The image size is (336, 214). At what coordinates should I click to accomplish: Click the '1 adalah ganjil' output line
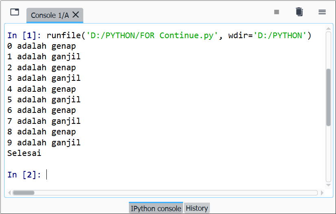pyautogui.click(x=44, y=57)
